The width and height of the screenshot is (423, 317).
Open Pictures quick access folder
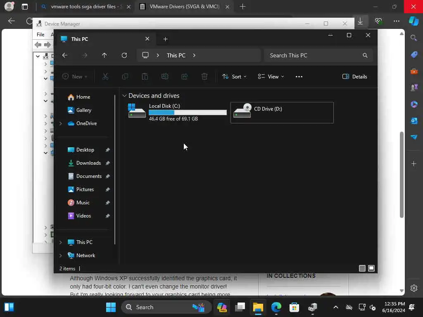(x=85, y=189)
